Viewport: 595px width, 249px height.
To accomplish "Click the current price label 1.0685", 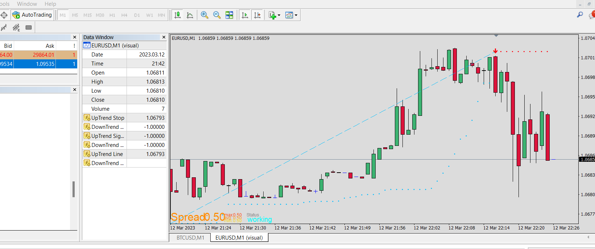I will point(587,159).
